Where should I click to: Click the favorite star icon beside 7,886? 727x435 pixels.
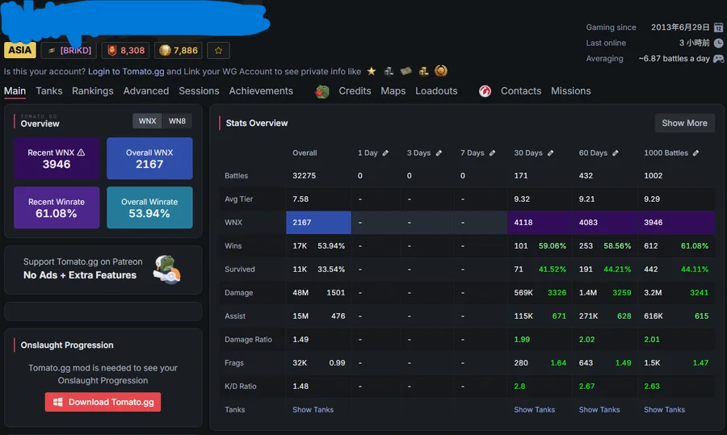pyautogui.click(x=218, y=51)
